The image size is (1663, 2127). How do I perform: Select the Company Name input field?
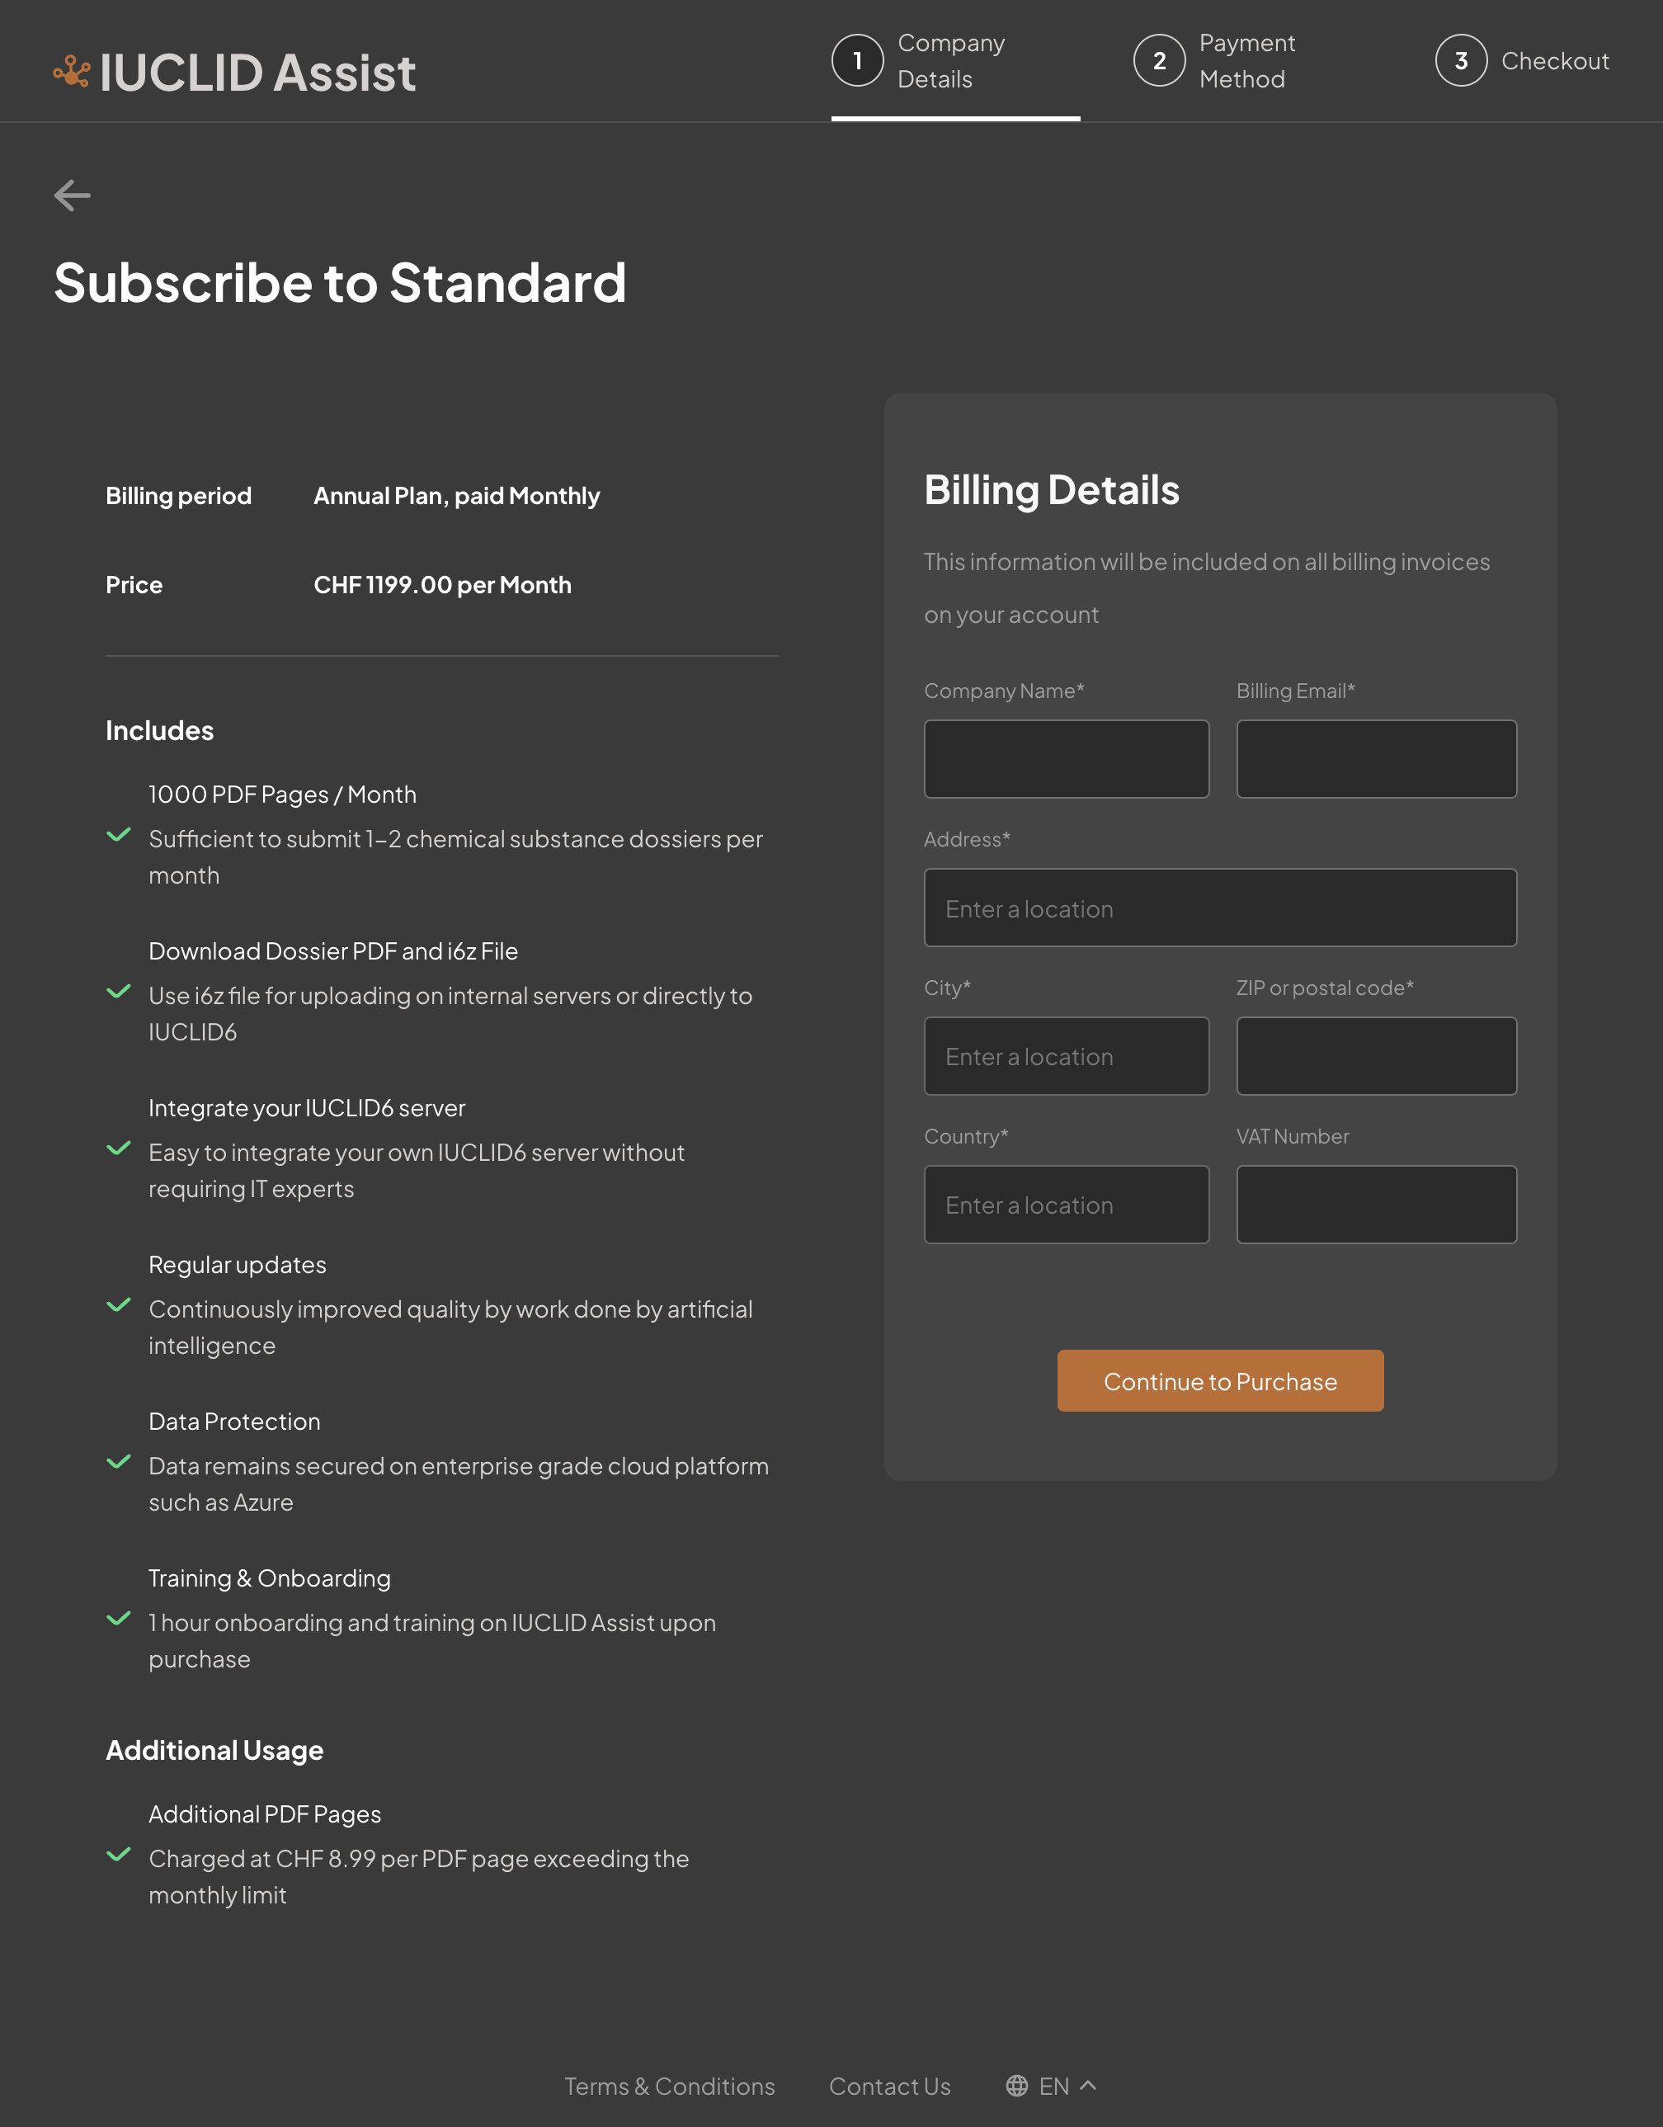[x=1066, y=758]
